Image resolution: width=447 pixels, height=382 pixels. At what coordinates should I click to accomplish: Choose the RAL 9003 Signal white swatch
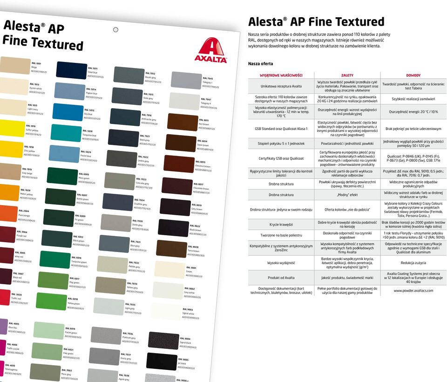(x=166, y=312)
